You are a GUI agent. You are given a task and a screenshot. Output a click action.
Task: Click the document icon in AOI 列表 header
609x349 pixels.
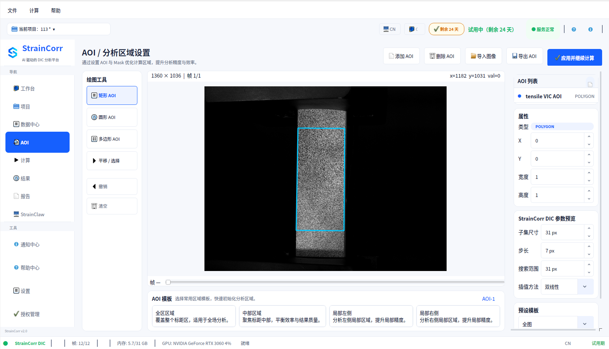pos(590,84)
